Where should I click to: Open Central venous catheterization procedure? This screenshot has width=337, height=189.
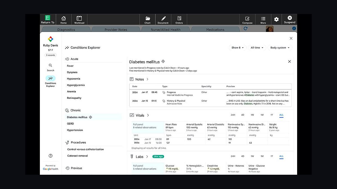[85, 149]
